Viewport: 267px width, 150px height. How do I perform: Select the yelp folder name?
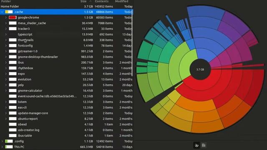(21, 85)
